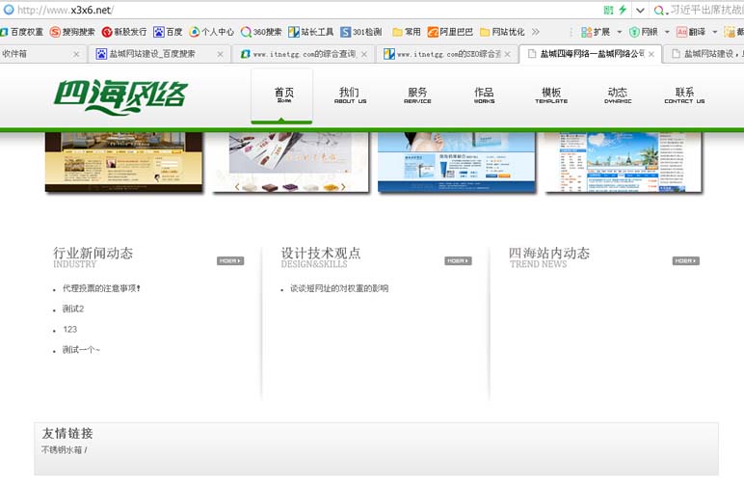Click the green lightning speed-mode icon

(623, 10)
